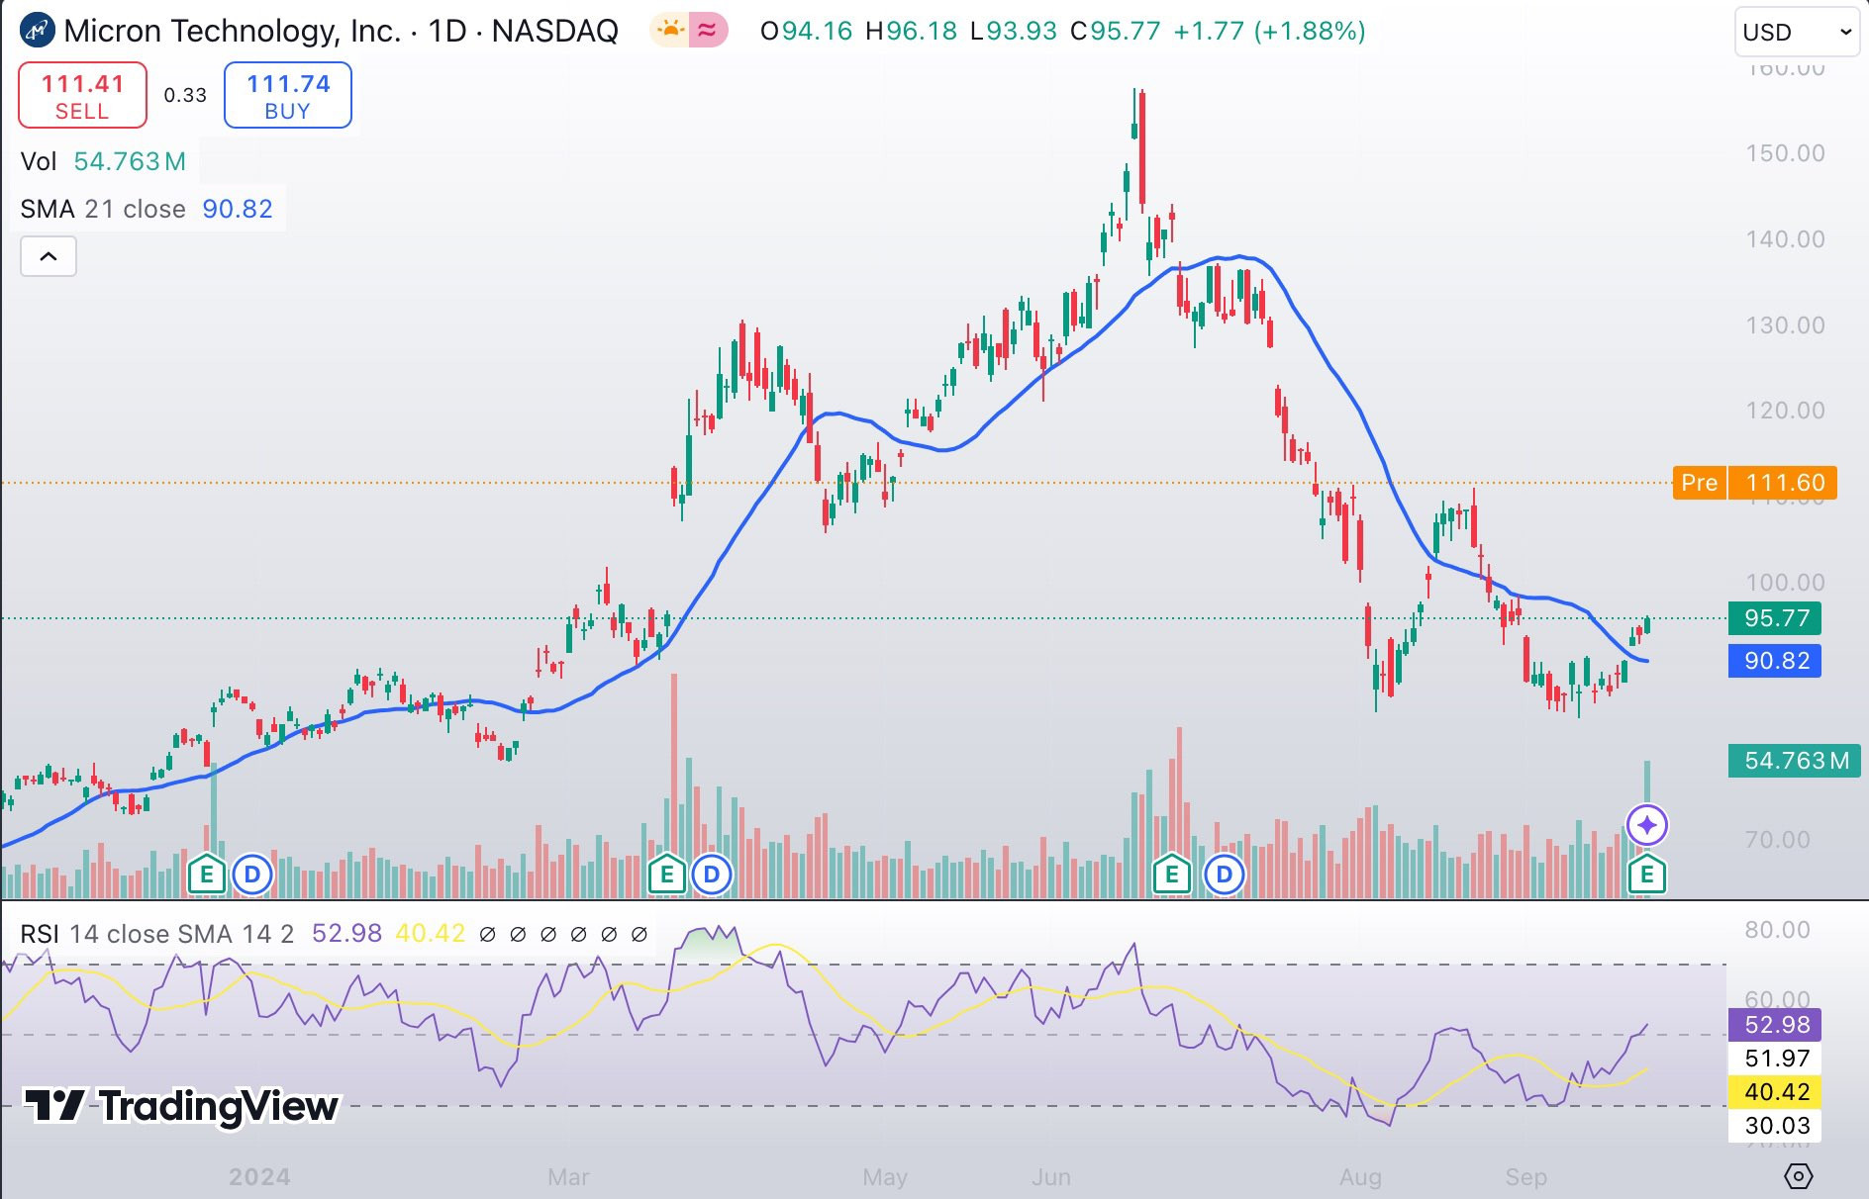This screenshot has height=1199, width=1869.
Task: Open the earnings marker left of the Mar label
Action: point(667,875)
